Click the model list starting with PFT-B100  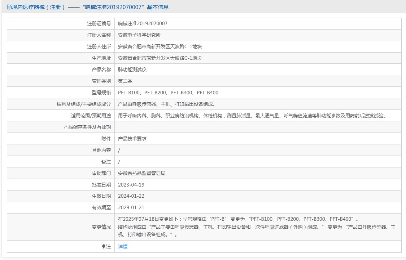click(168, 93)
